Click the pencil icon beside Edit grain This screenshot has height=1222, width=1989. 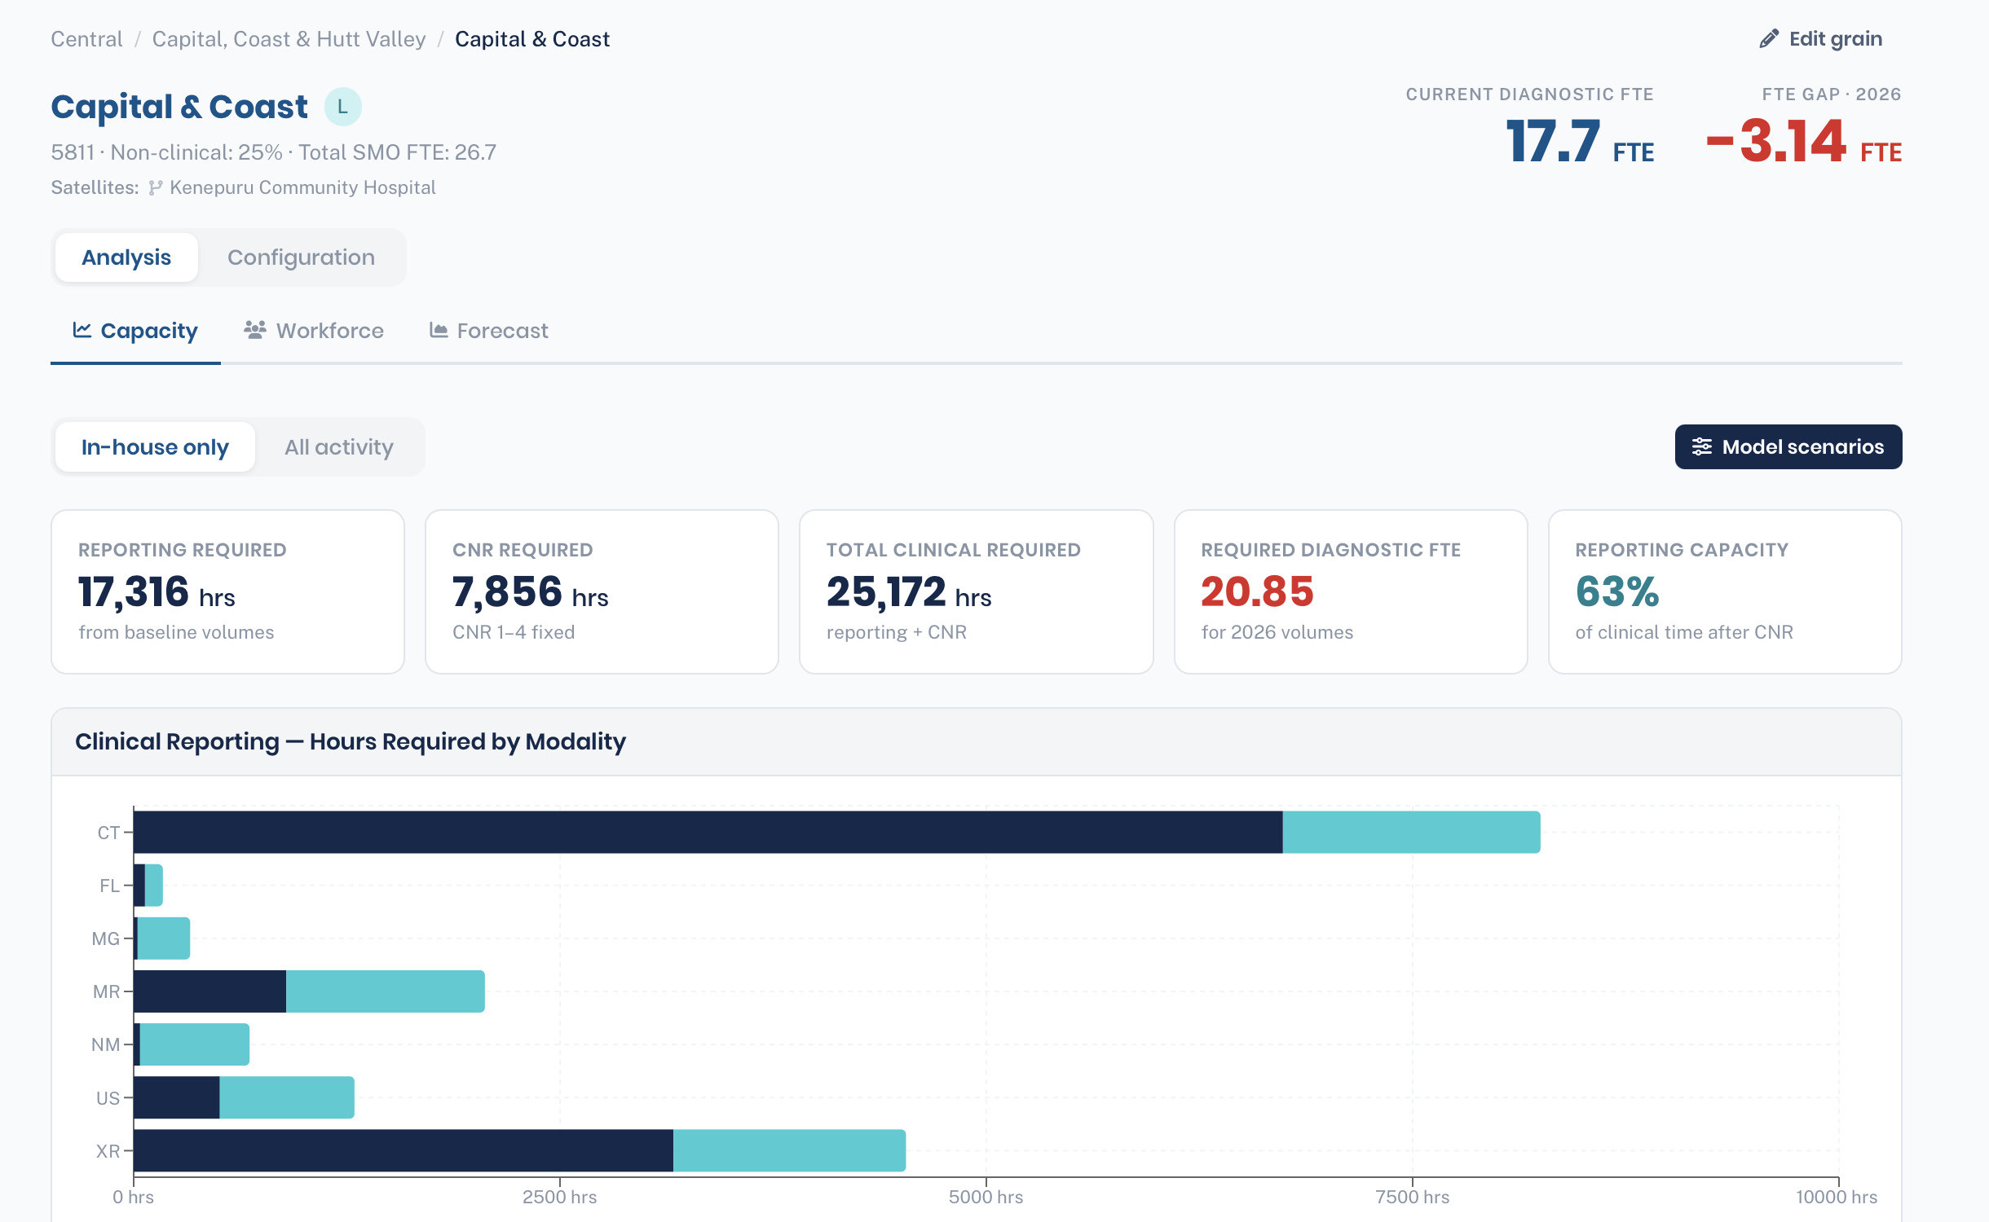[x=1769, y=39]
